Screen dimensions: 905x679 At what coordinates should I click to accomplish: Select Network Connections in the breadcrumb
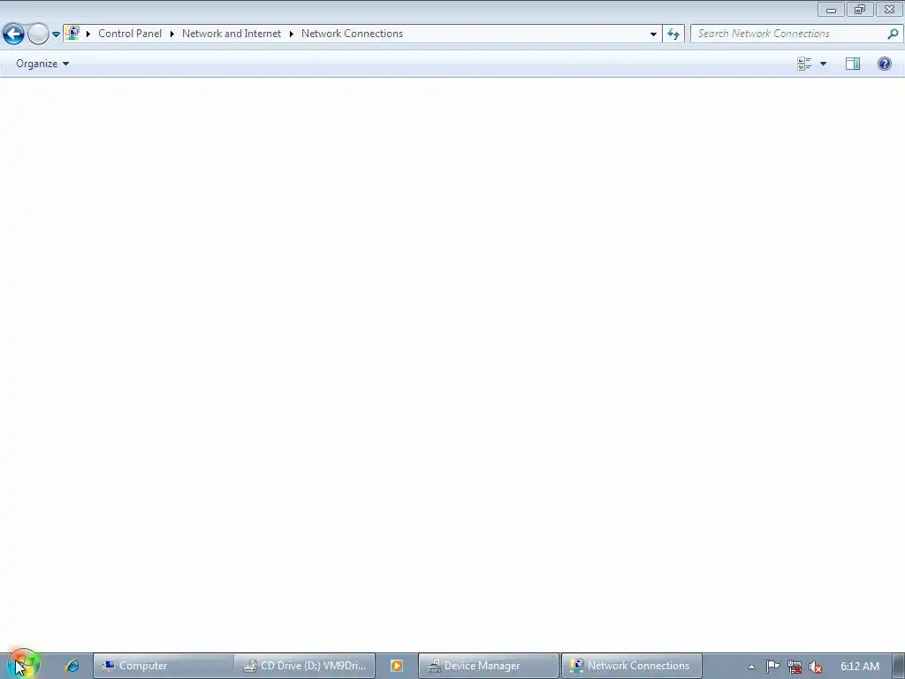coord(352,34)
